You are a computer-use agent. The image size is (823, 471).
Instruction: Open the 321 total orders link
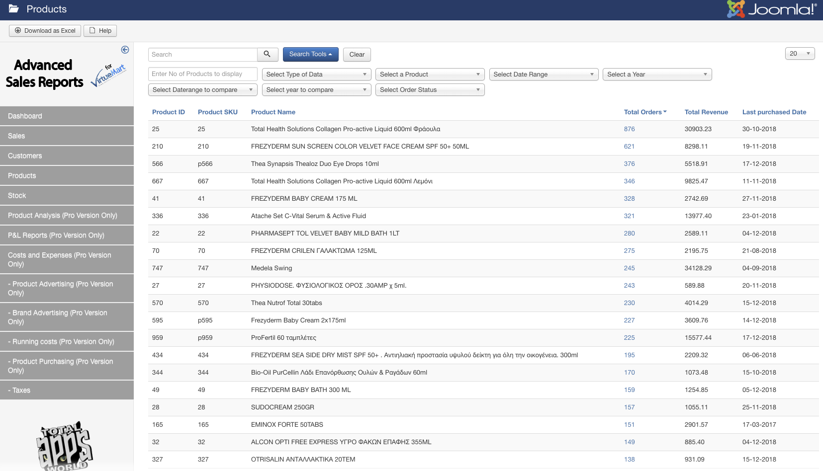pyautogui.click(x=629, y=216)
